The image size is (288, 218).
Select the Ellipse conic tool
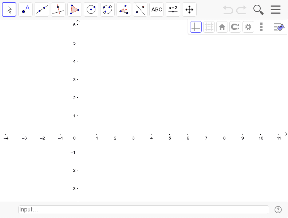coord(107,9)
